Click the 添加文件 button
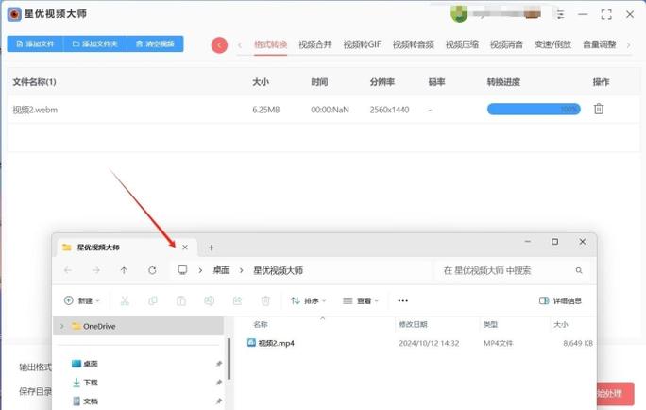 (35, 43)
